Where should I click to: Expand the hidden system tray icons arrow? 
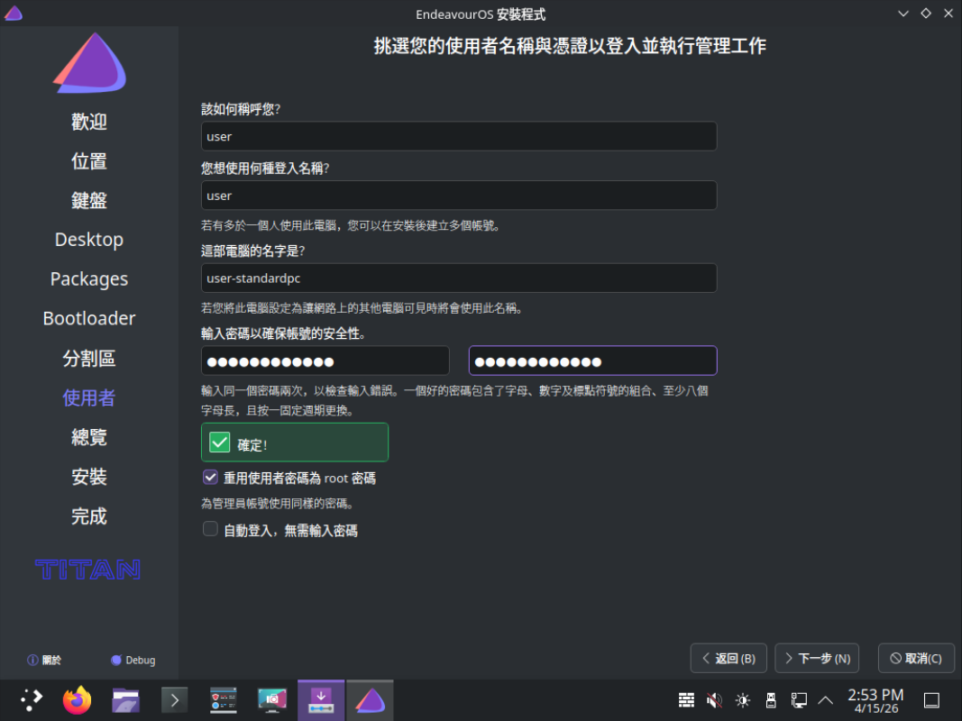tap(825, 700)
